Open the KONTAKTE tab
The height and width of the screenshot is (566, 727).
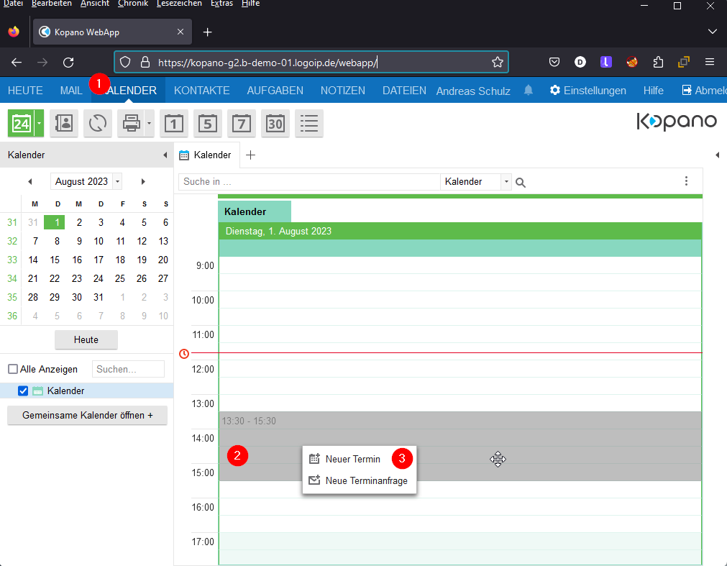point(201,91)
